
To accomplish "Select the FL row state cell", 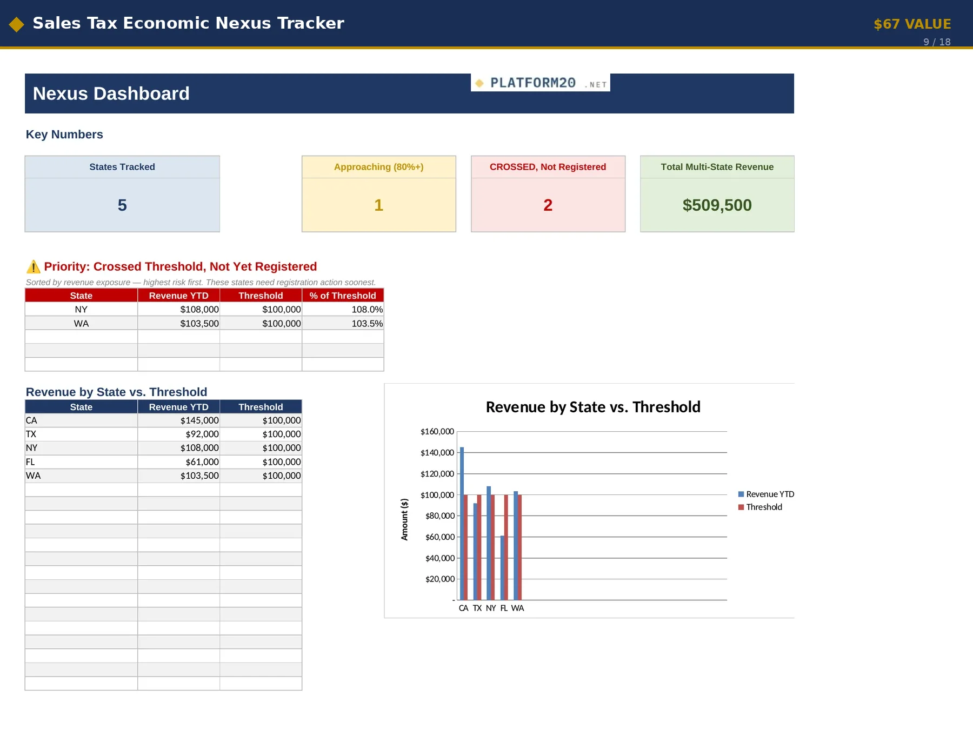I will (81, 462).
